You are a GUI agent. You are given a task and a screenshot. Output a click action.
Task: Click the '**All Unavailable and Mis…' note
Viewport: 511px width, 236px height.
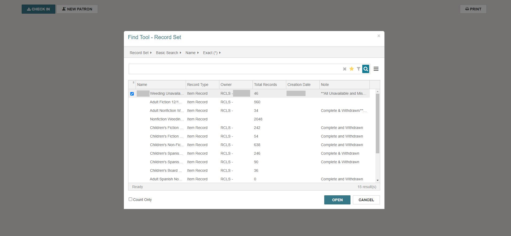(x=344, y=93)
